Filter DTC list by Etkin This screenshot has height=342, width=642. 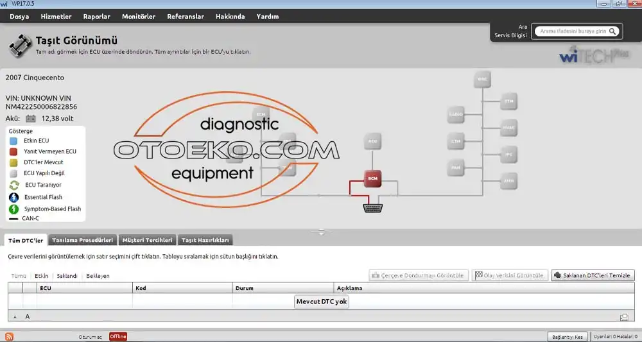coord(42,276)
